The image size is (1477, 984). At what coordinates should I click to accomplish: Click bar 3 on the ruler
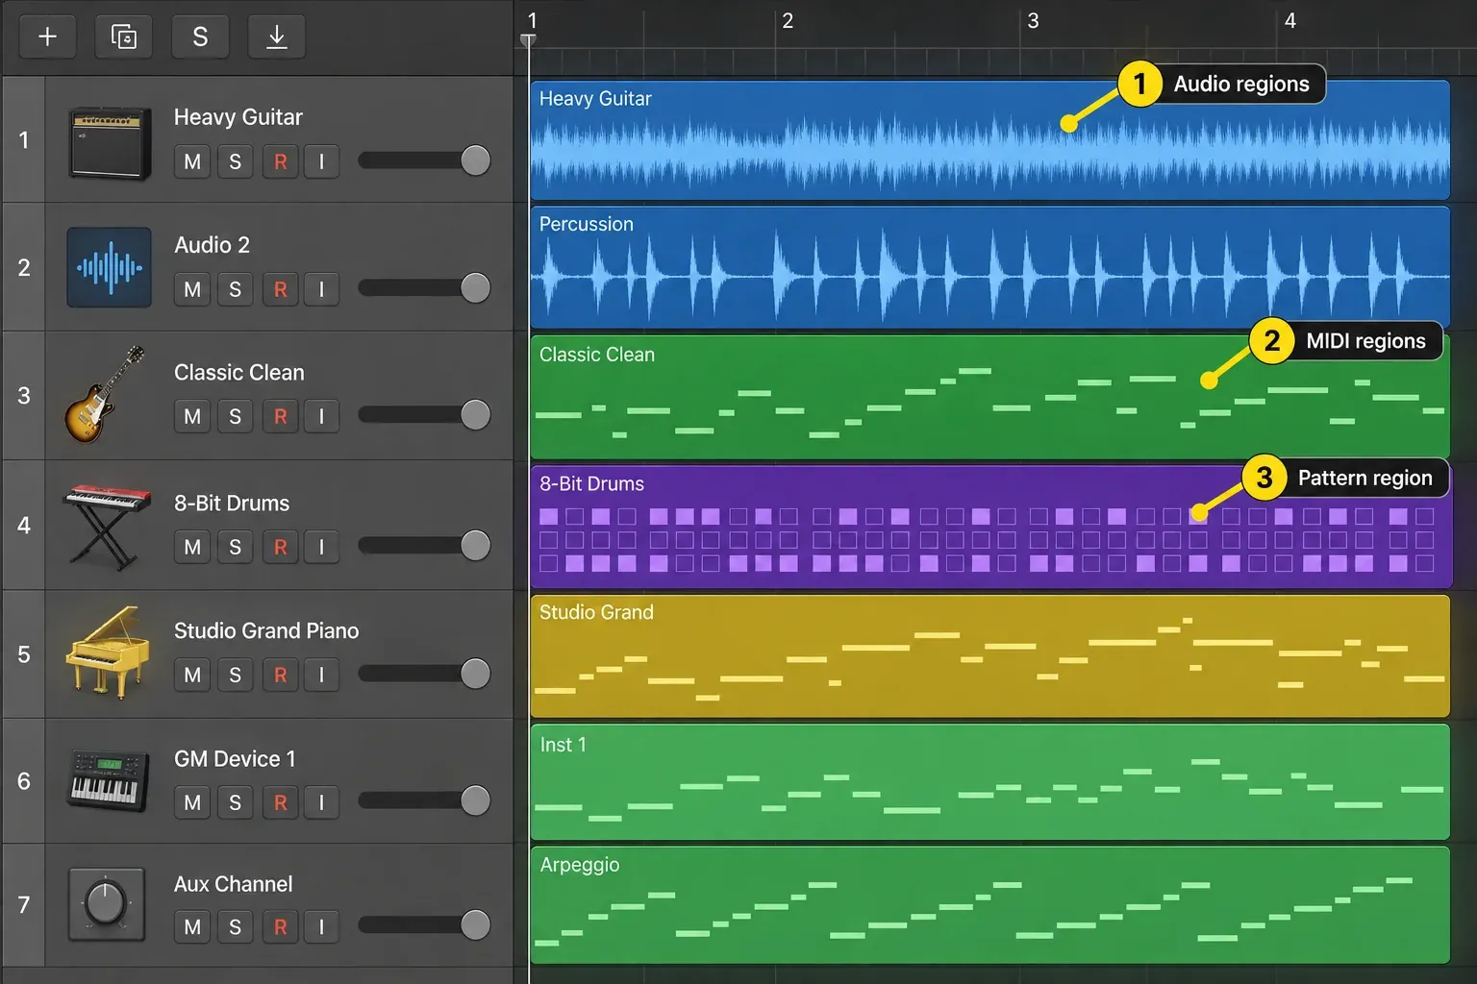1033,21
